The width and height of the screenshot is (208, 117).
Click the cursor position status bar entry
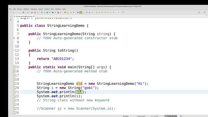point(155,116)
